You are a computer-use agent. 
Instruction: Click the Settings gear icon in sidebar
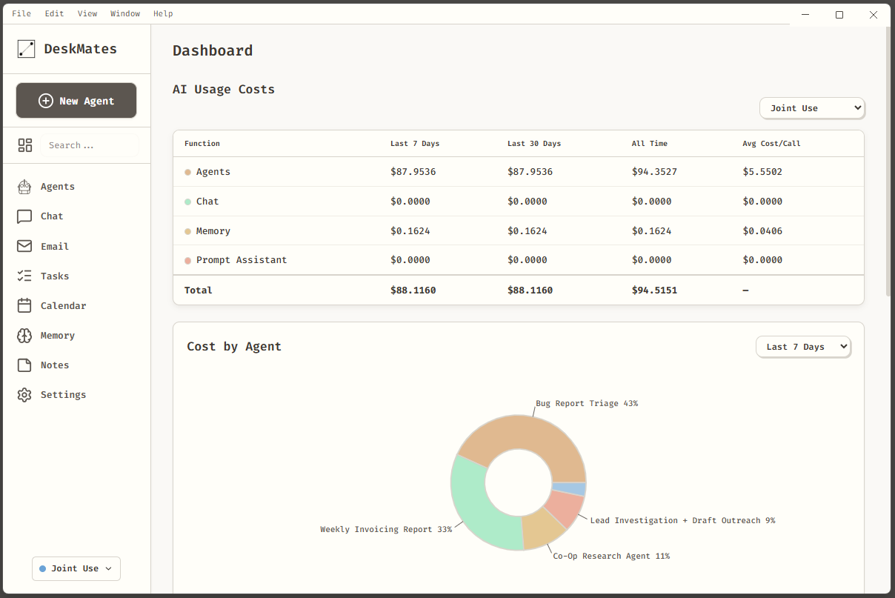[x=24, y=395]
